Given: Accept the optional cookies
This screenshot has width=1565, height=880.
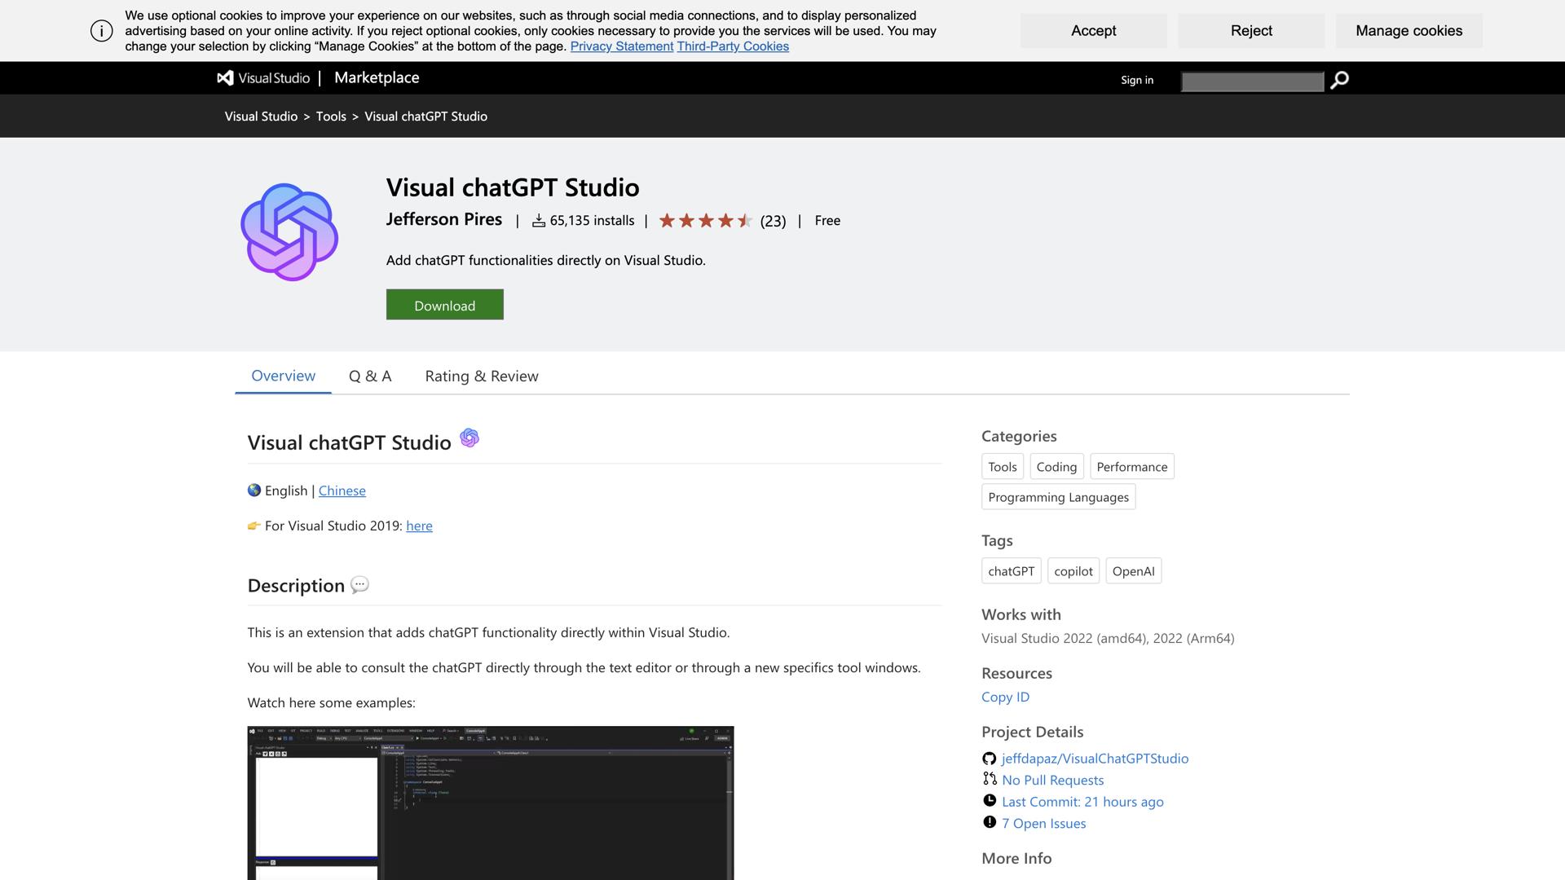Looking at the screenshot, I should click(x=1093, y=30).
